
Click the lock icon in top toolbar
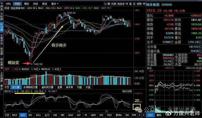point(105,4)
